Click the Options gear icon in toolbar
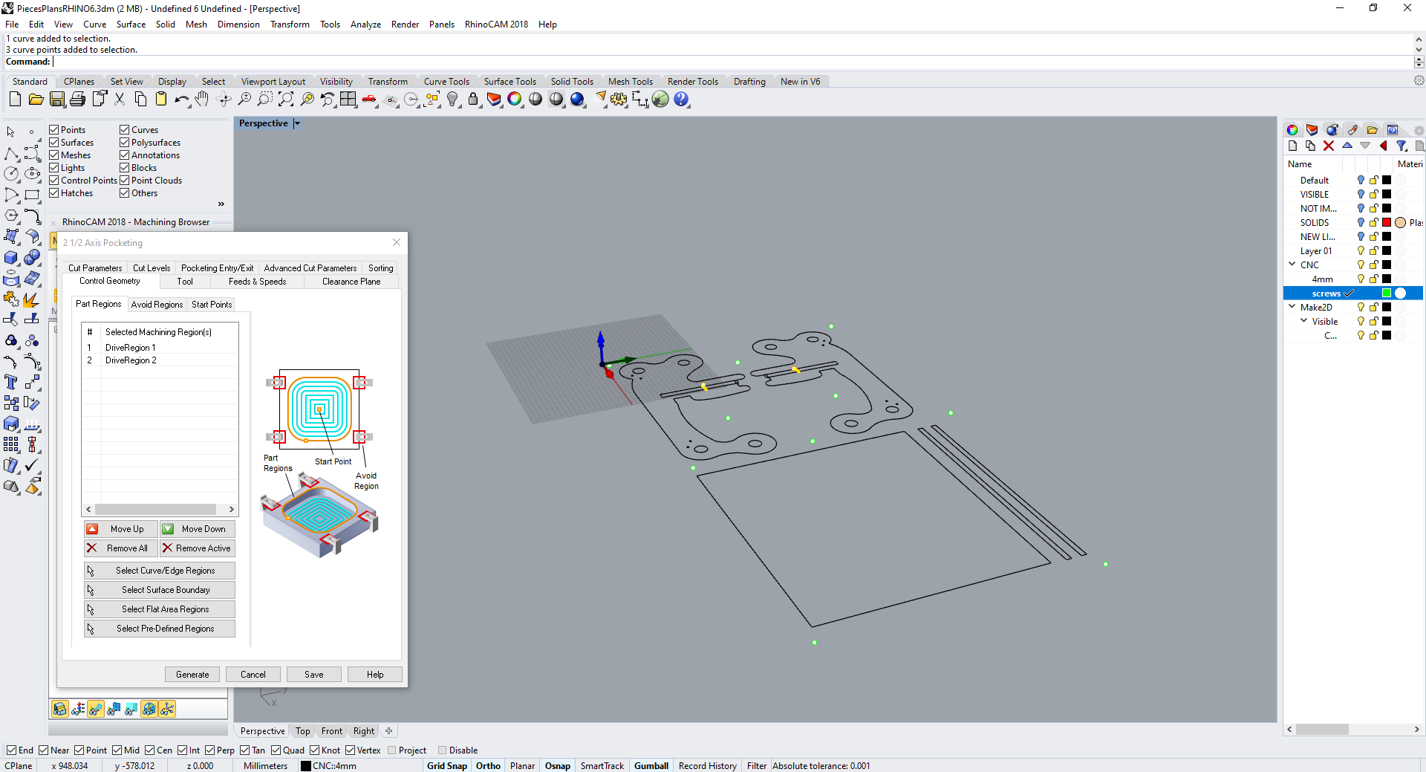Viewport: 1426px width, 772px height. (x=619, y=99)
